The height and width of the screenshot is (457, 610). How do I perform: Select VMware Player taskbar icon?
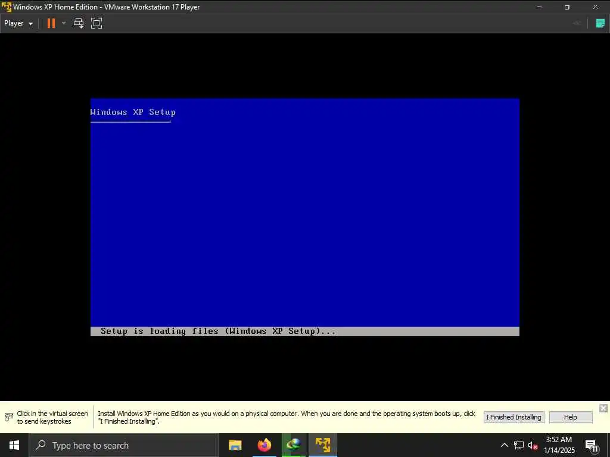[322, 445]
